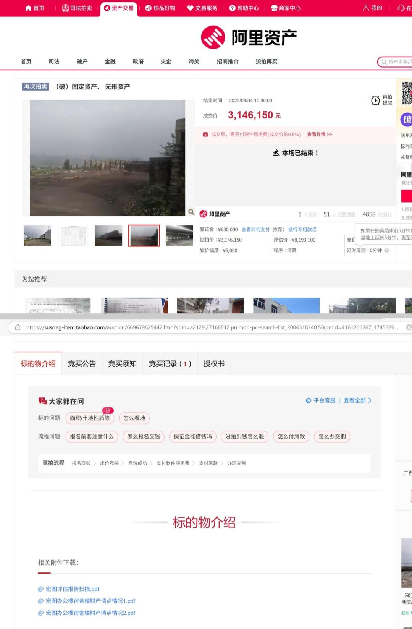Expand 查看全部 questions list
This screenshot has width=412, height=629.
357,400
